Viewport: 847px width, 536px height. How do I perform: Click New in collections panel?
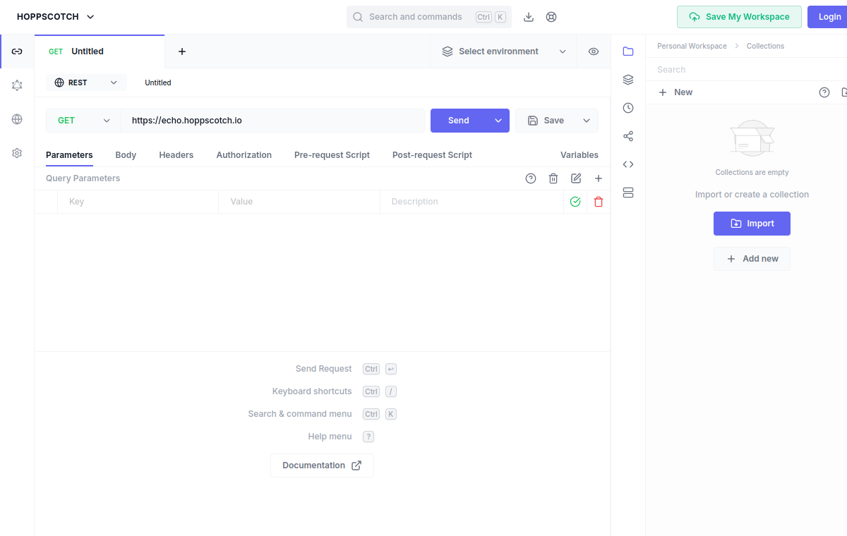click(x=675, y=92)
